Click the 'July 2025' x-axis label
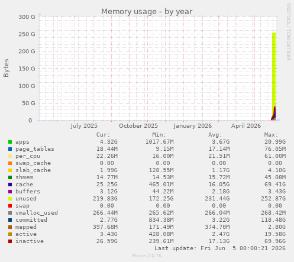The width and height of the screenshot is (294, 262). point(84,126)
